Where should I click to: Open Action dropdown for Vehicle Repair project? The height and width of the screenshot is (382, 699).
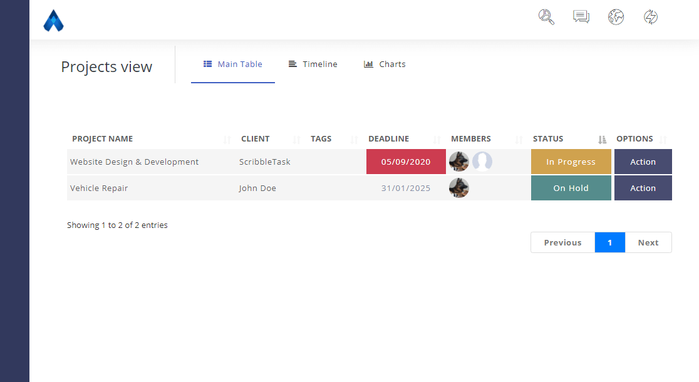pos(643,187)
